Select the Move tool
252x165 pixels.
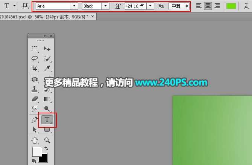pyautogui.click(x=47, y=49)
